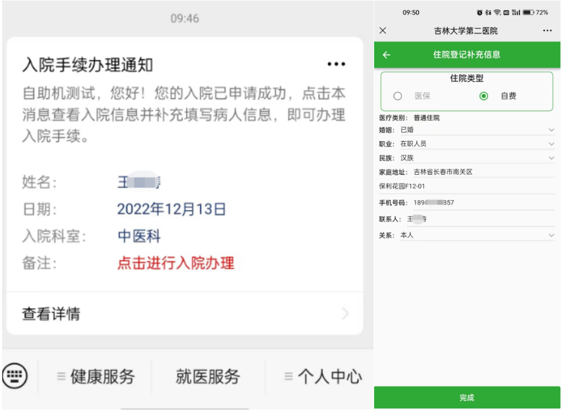Viewport: 562px width, 410px height.
Task: Tap the green 完成 button
Action: click(x=467, y=398)
